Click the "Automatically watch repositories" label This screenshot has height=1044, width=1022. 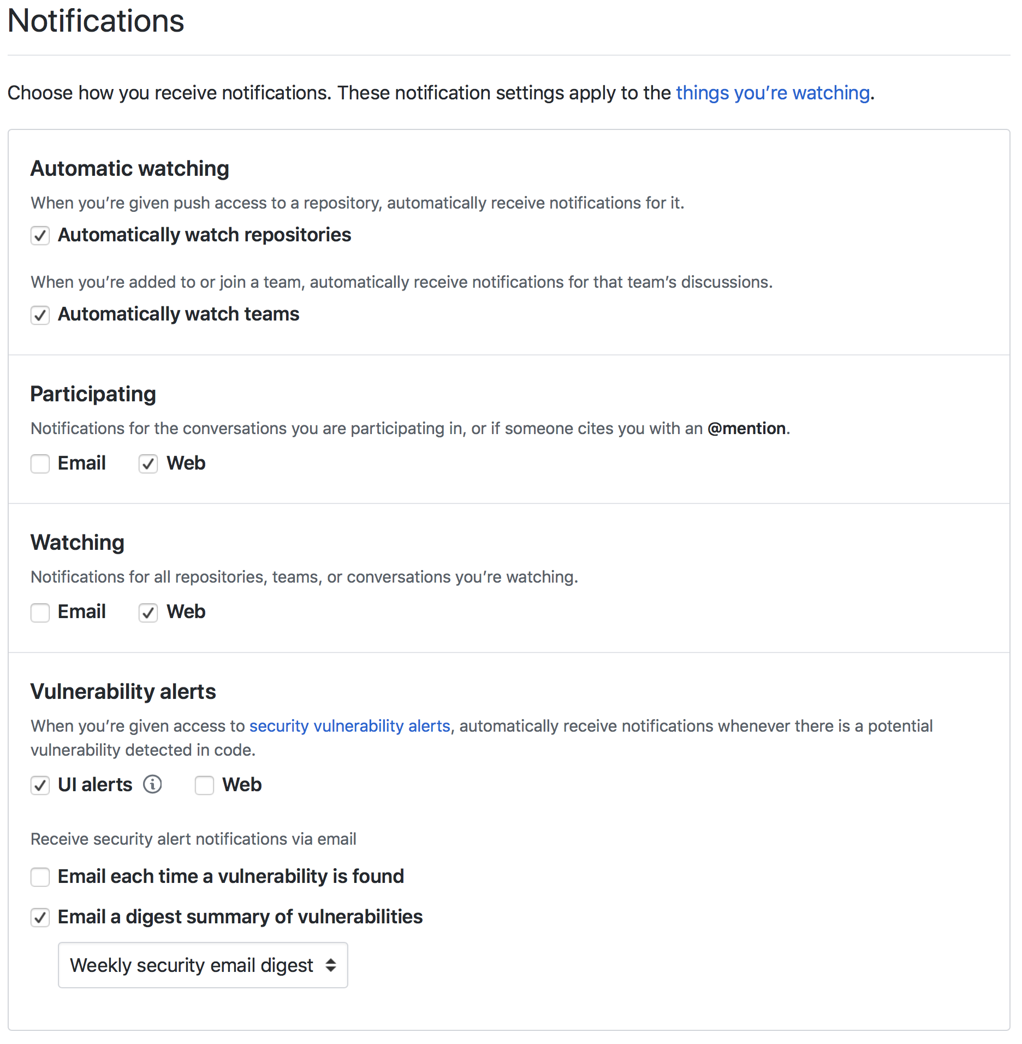[x=204, y=235]
